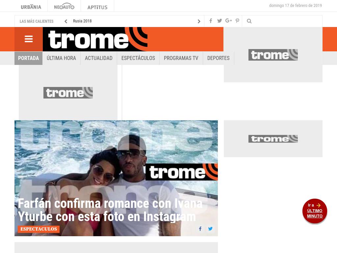This screenshot has width=337, height=253.
Task: Click the gray Trome placeholder above the Farfán photo
Action: coord(68,93)
